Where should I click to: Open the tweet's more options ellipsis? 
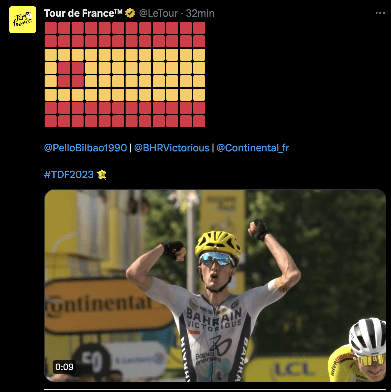(x=380, y=13)
